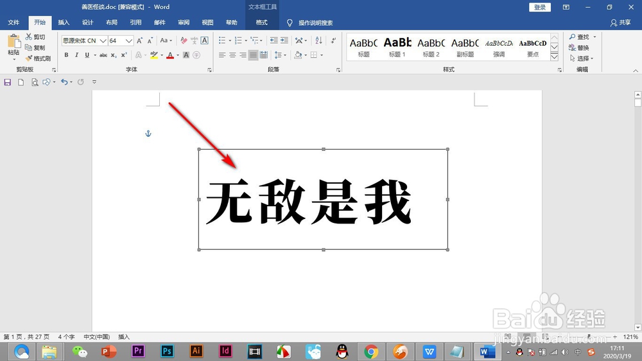Center align the text
The width and height of the screenshot is (642, 361).
click(232, 55)
